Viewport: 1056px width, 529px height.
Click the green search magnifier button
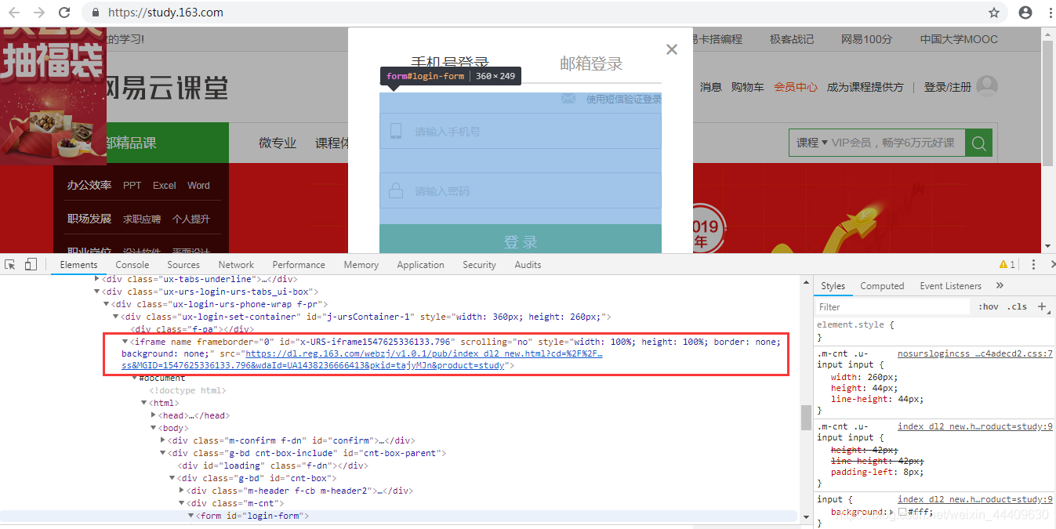click(978, 143)
